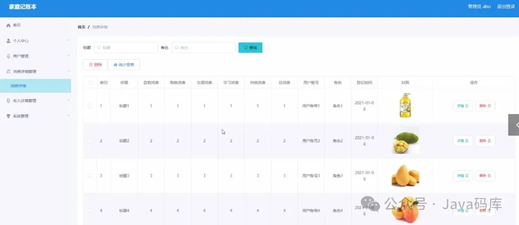The width and height of the screenshot is (519, 225).
Task: Click the 用户账号1 cell
Action: pyautogui.click(x=311, y=106)
